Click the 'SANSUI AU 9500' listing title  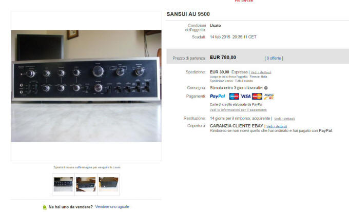(x=188, y=14)
